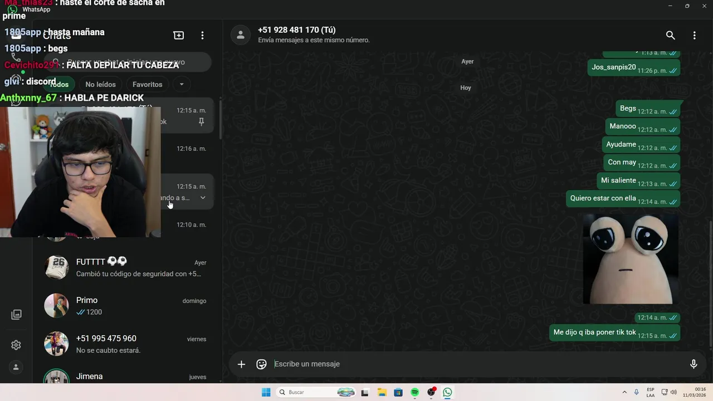Select the message 'Mi saliente'
The image size is (713, 401).
(x=638, y=180)
